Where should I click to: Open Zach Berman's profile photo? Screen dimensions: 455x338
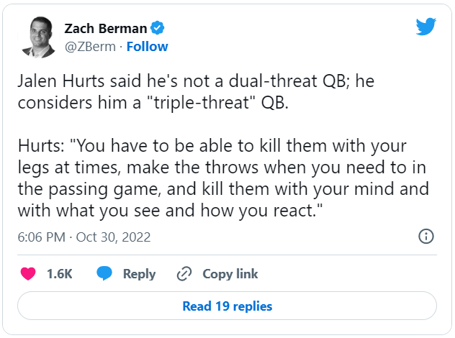click(38, 38)
